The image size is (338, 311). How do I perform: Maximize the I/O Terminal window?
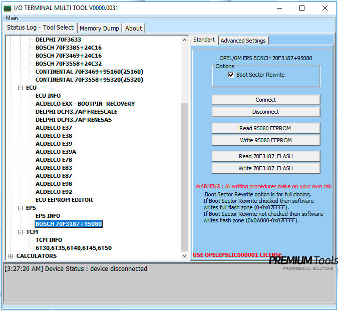click(302, 8)
